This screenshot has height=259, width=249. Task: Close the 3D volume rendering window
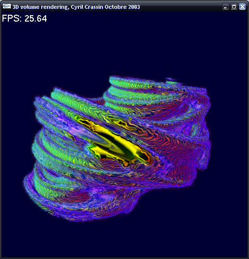click(242, 7)
